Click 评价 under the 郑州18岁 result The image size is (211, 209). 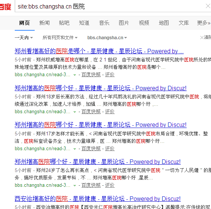click(110, 112)
